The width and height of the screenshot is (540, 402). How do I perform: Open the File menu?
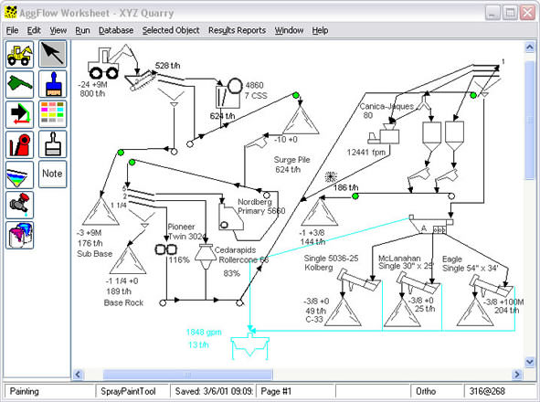[x=13, y=30]
